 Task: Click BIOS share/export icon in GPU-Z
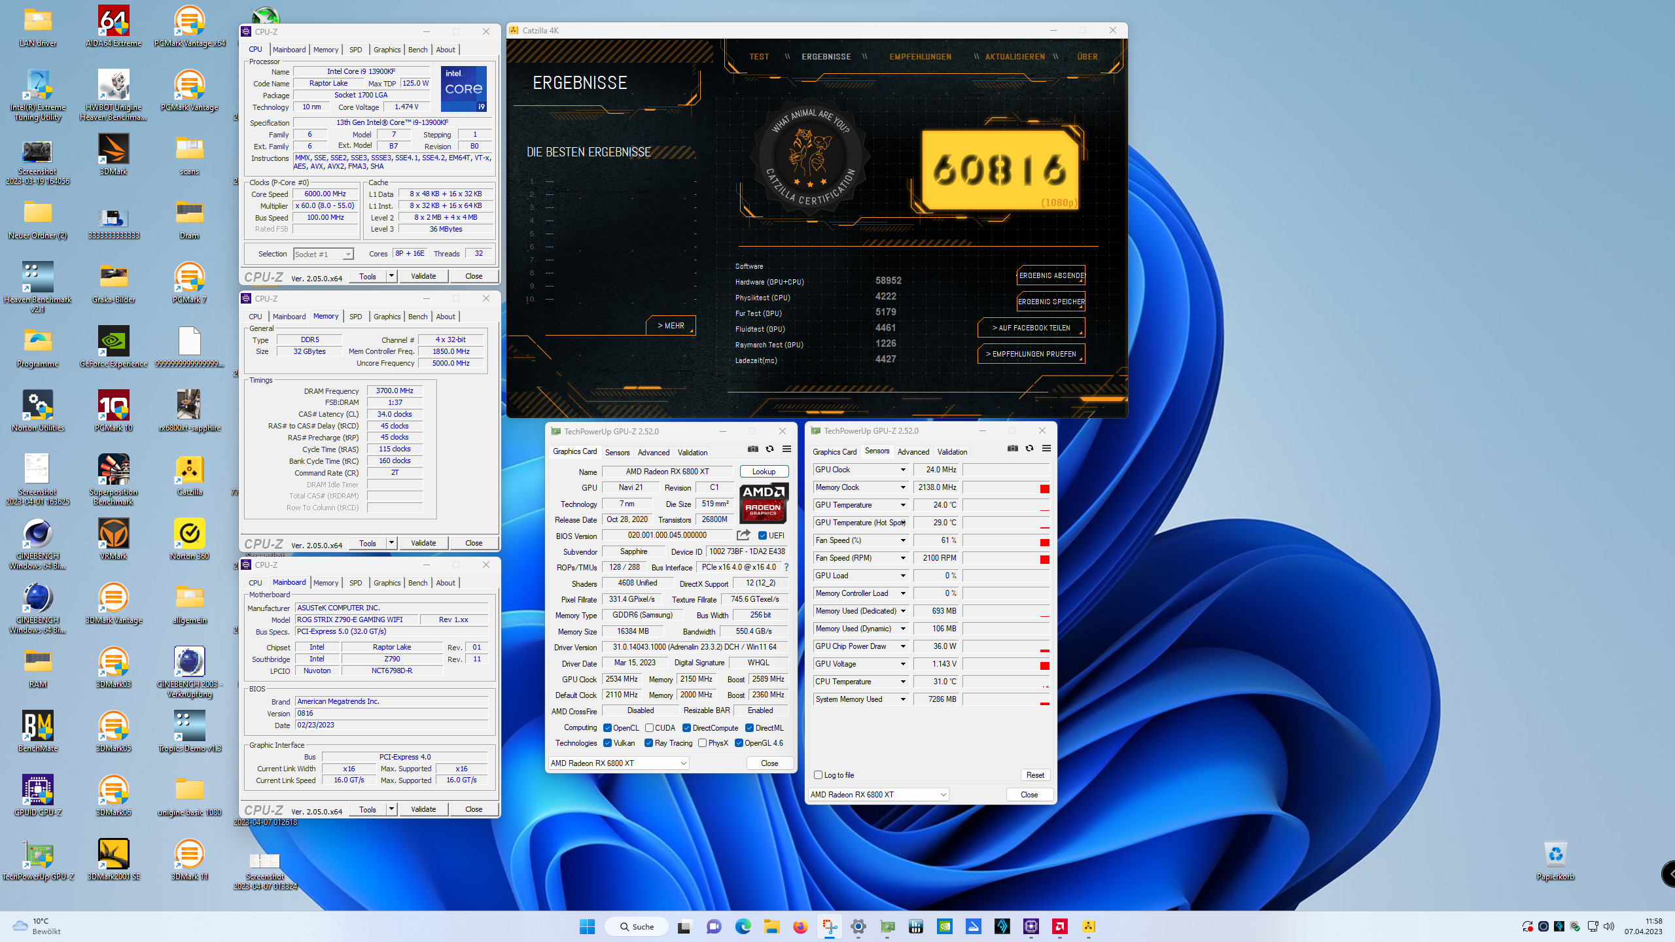point(743,535)
